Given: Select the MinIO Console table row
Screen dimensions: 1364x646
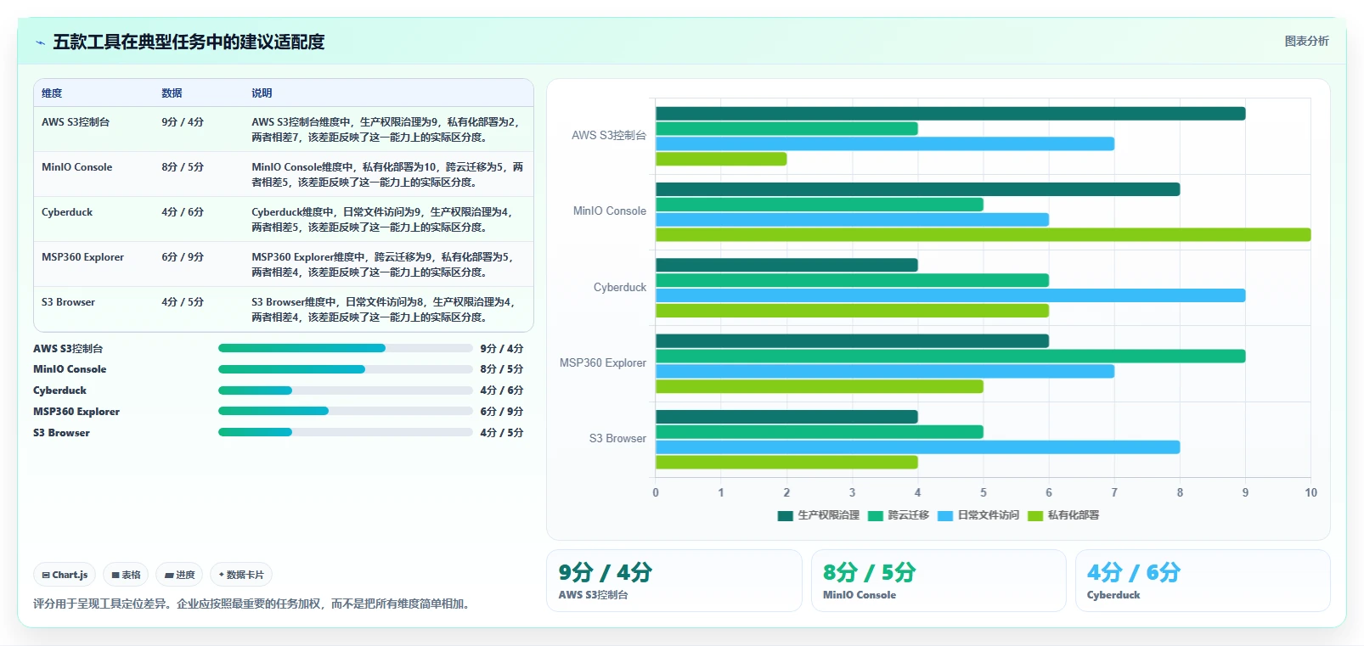Looking at the screenshot, I should click(x=284, y=174).
